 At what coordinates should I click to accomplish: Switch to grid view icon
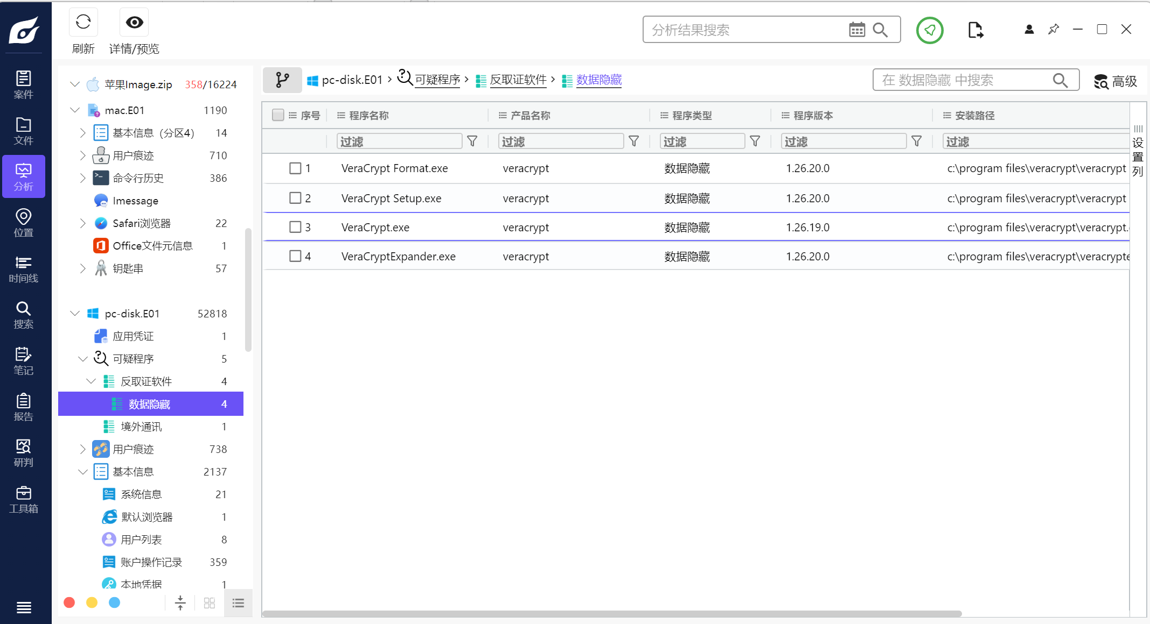click(x=210, y=603)
